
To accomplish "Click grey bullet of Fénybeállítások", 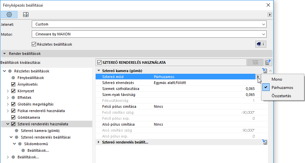I will tap(13, 78).
